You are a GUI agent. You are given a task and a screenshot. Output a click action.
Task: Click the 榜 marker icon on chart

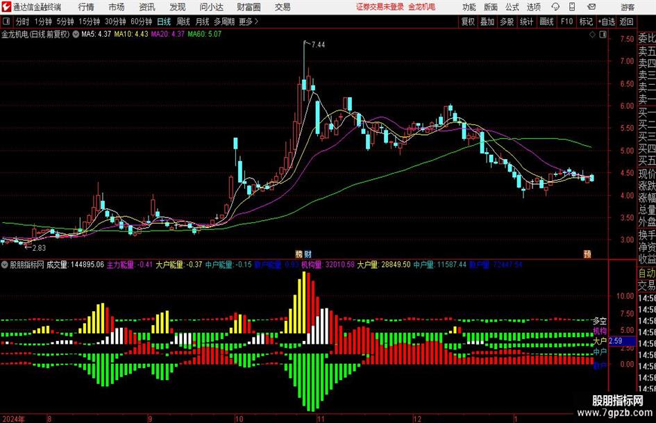coord(299,254)
